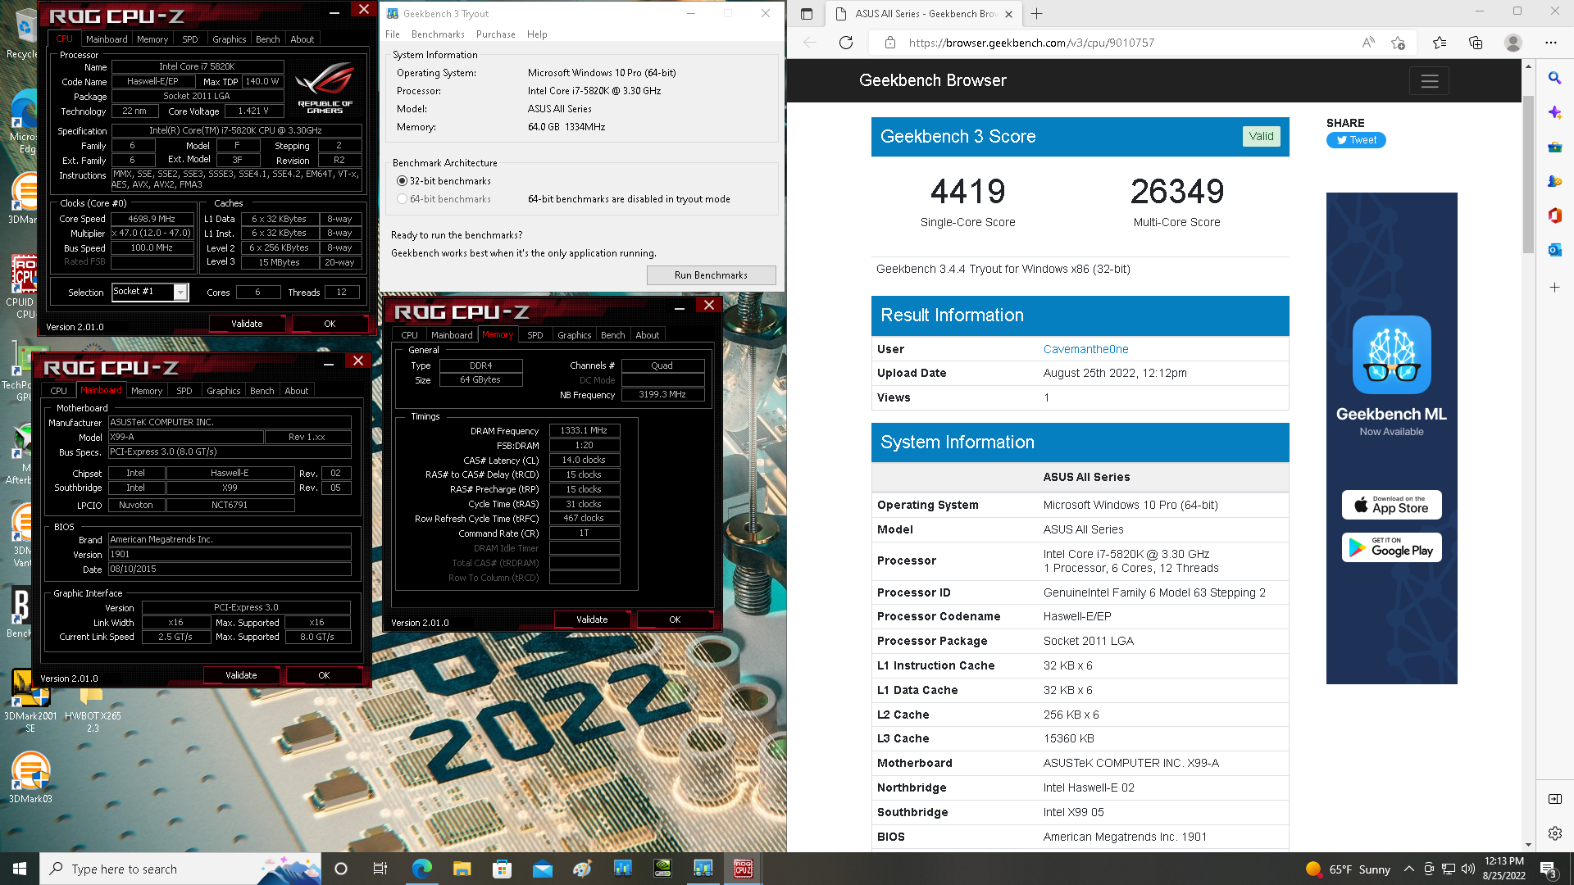This screenshot has height=885, width=1574.
Task: Open Edge sidebar search icon
Action: [x=1554, y=78]
